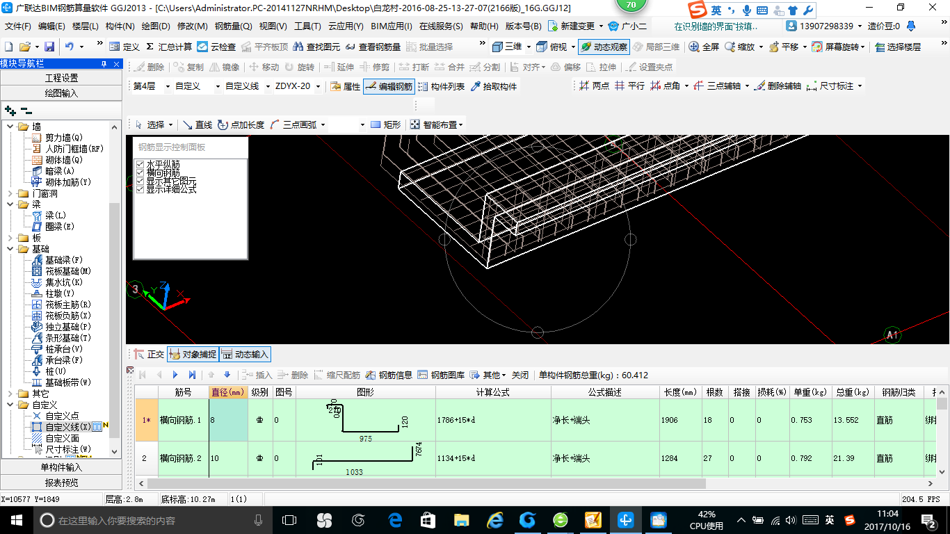Click 新建变更 button
This screenshot has width=950, height=534.
[x=572, y=26]
